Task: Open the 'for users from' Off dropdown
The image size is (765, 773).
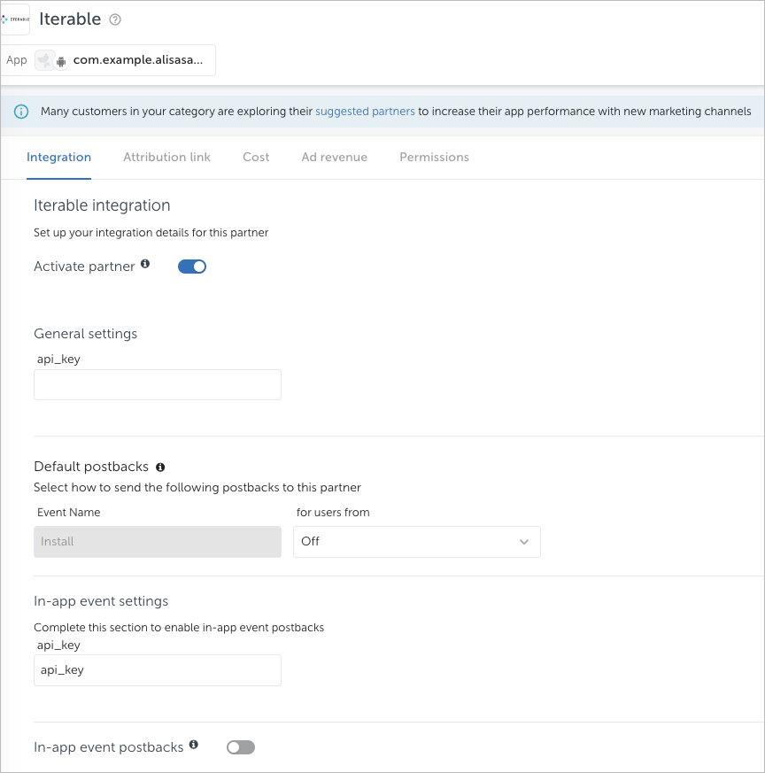Action: click(x=416, y=542)
